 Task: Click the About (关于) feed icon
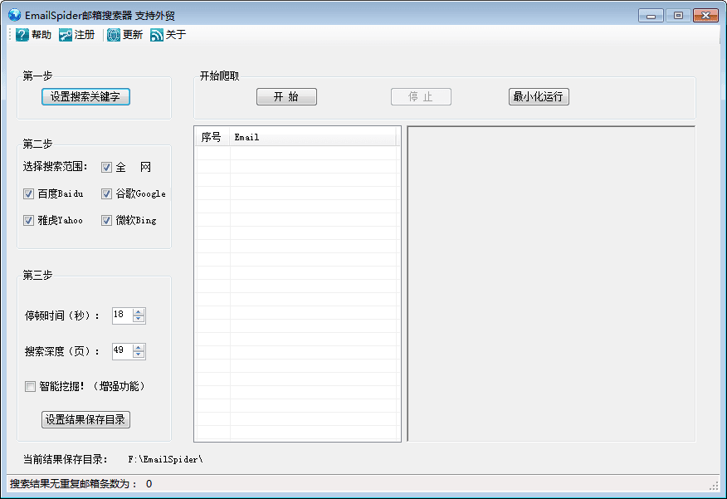coord(157,35)
